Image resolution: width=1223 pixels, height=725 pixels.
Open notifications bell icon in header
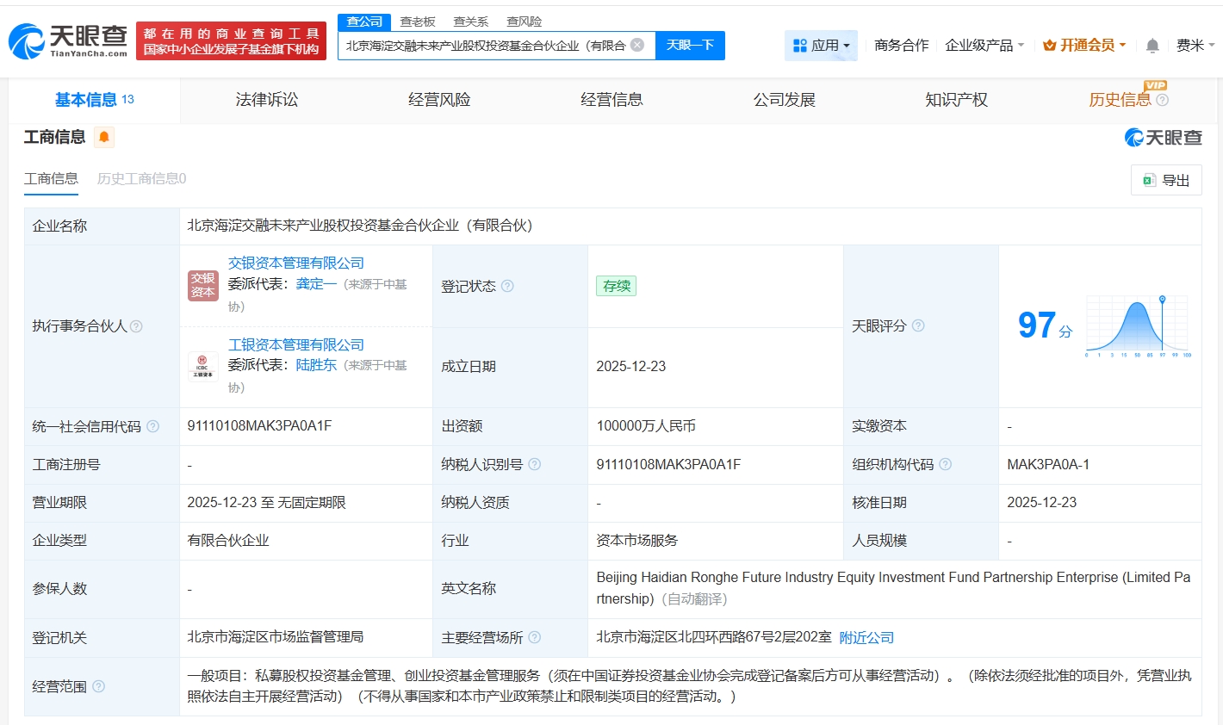pos(1152,46)
